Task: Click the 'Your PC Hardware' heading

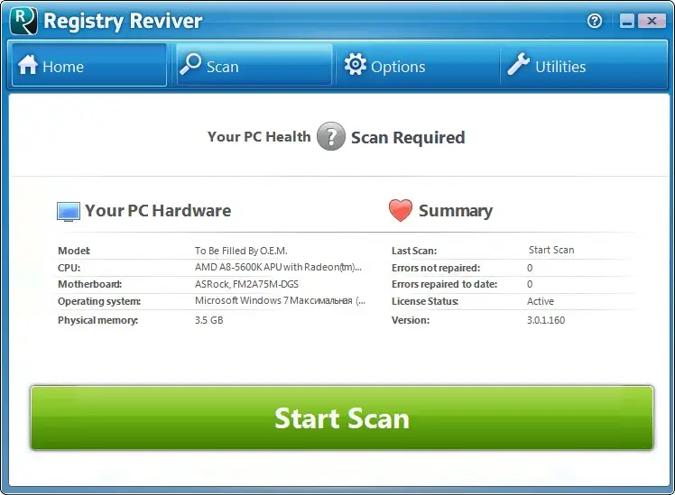Action: coord(158,210)
